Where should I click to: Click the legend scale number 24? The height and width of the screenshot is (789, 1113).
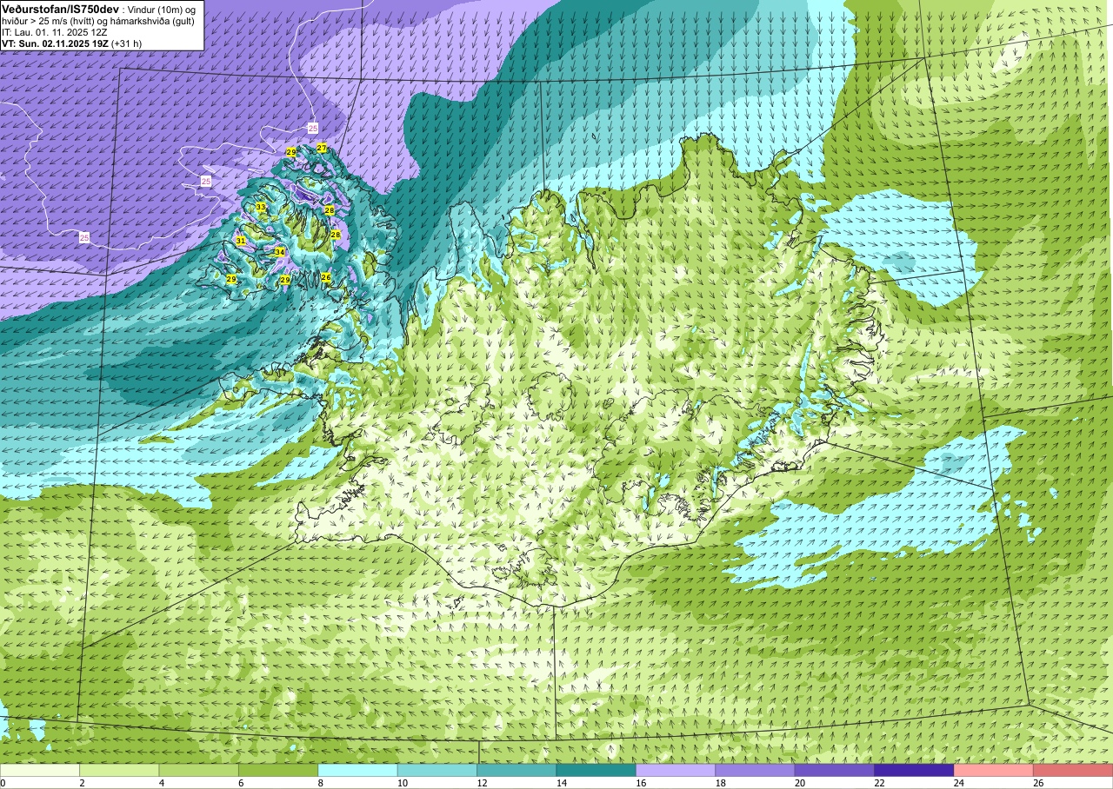click(x=958, y=783)
